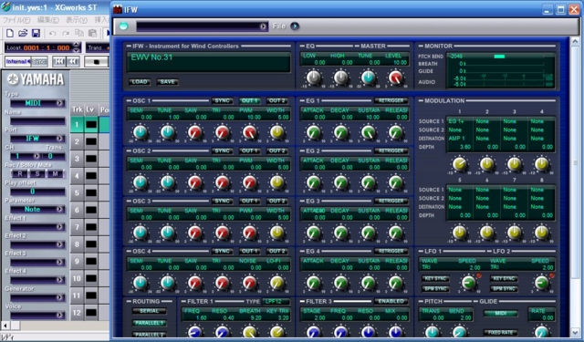Select track 1 in the track list

pos(77,124)
